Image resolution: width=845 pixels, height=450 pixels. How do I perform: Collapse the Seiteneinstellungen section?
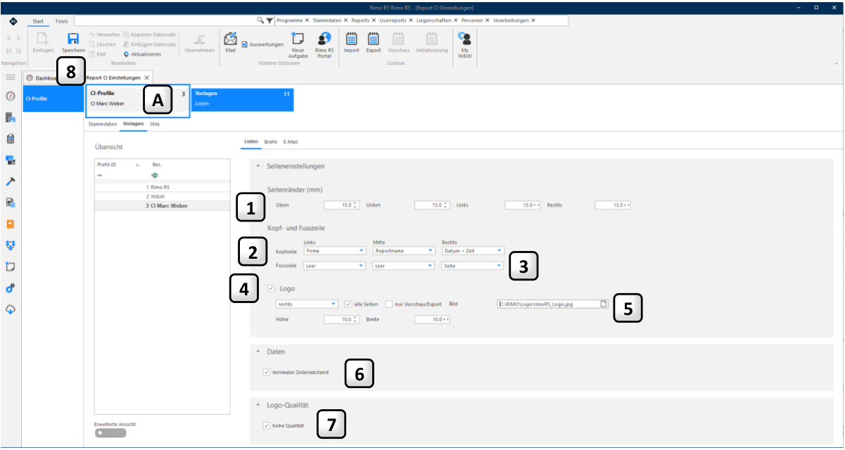coord(258,167)
